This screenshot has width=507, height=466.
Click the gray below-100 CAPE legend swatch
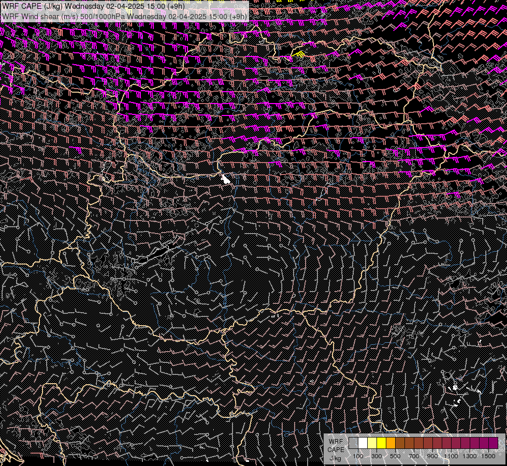(x=353, y=443)
